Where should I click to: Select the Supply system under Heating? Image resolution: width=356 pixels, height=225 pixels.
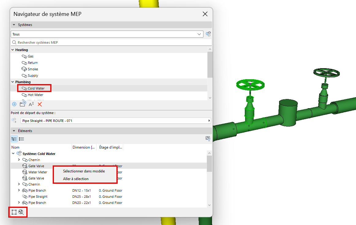33,76
